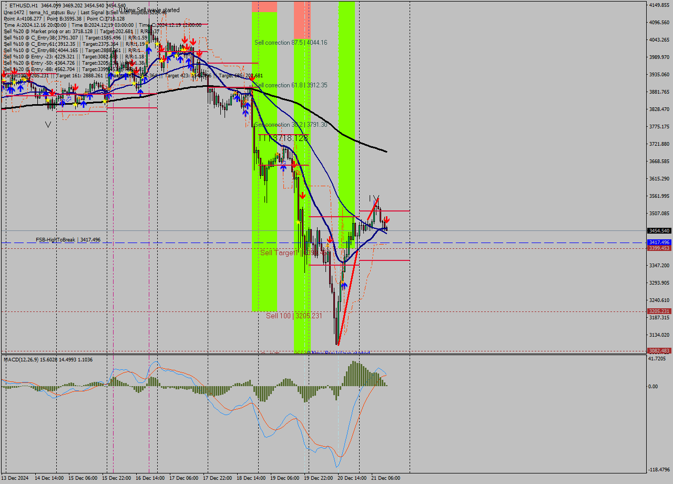Select the 'FSB-HighToBreak | 3417,496' label
The image size is (673, 484).
(68, 240)
